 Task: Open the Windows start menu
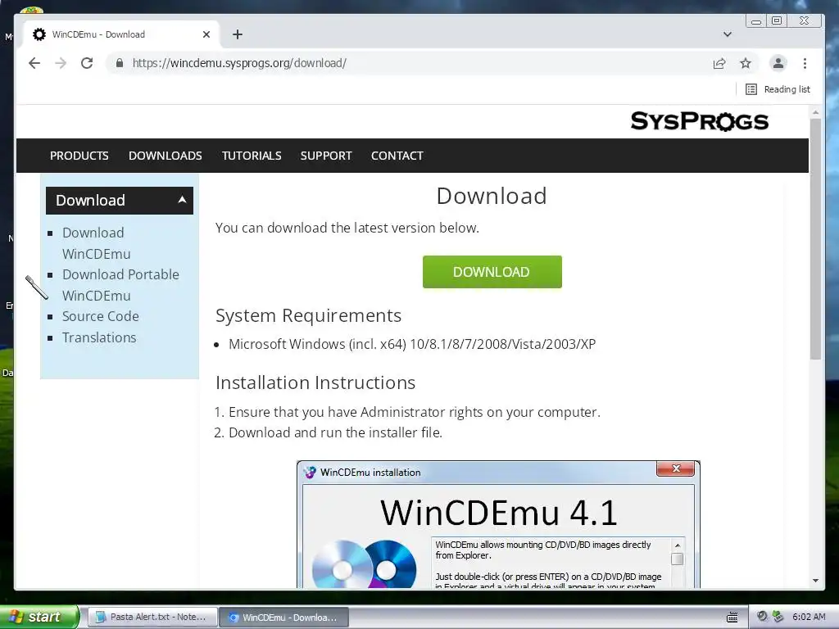[39, 617]
